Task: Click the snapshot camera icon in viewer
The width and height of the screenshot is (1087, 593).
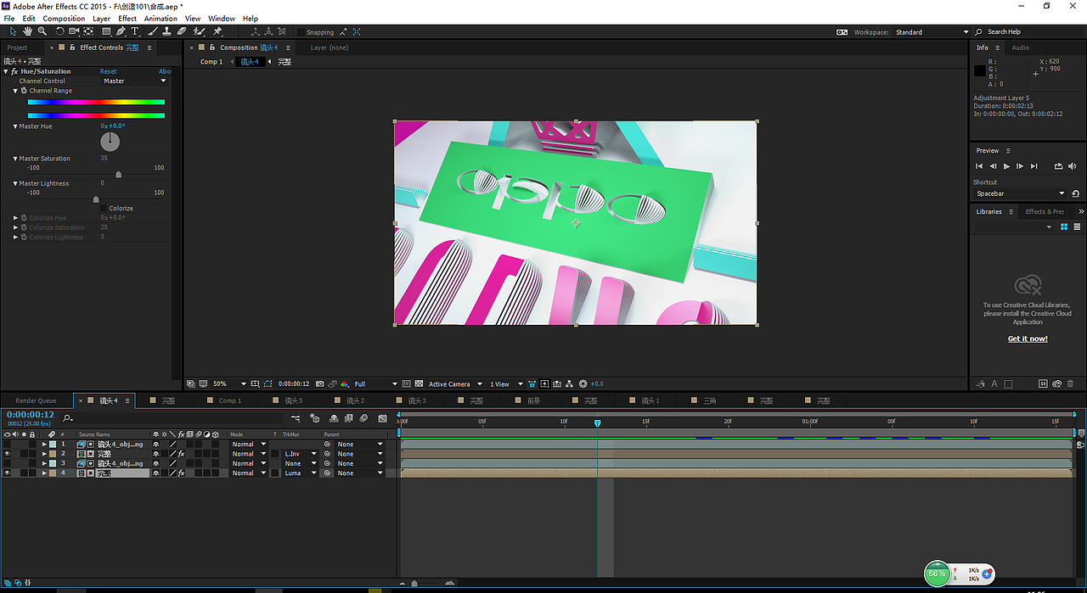Action: click(320, 384)
